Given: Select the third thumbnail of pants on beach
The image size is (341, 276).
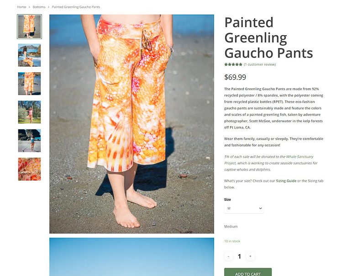Looking at the screenshot, I should 29,84.
